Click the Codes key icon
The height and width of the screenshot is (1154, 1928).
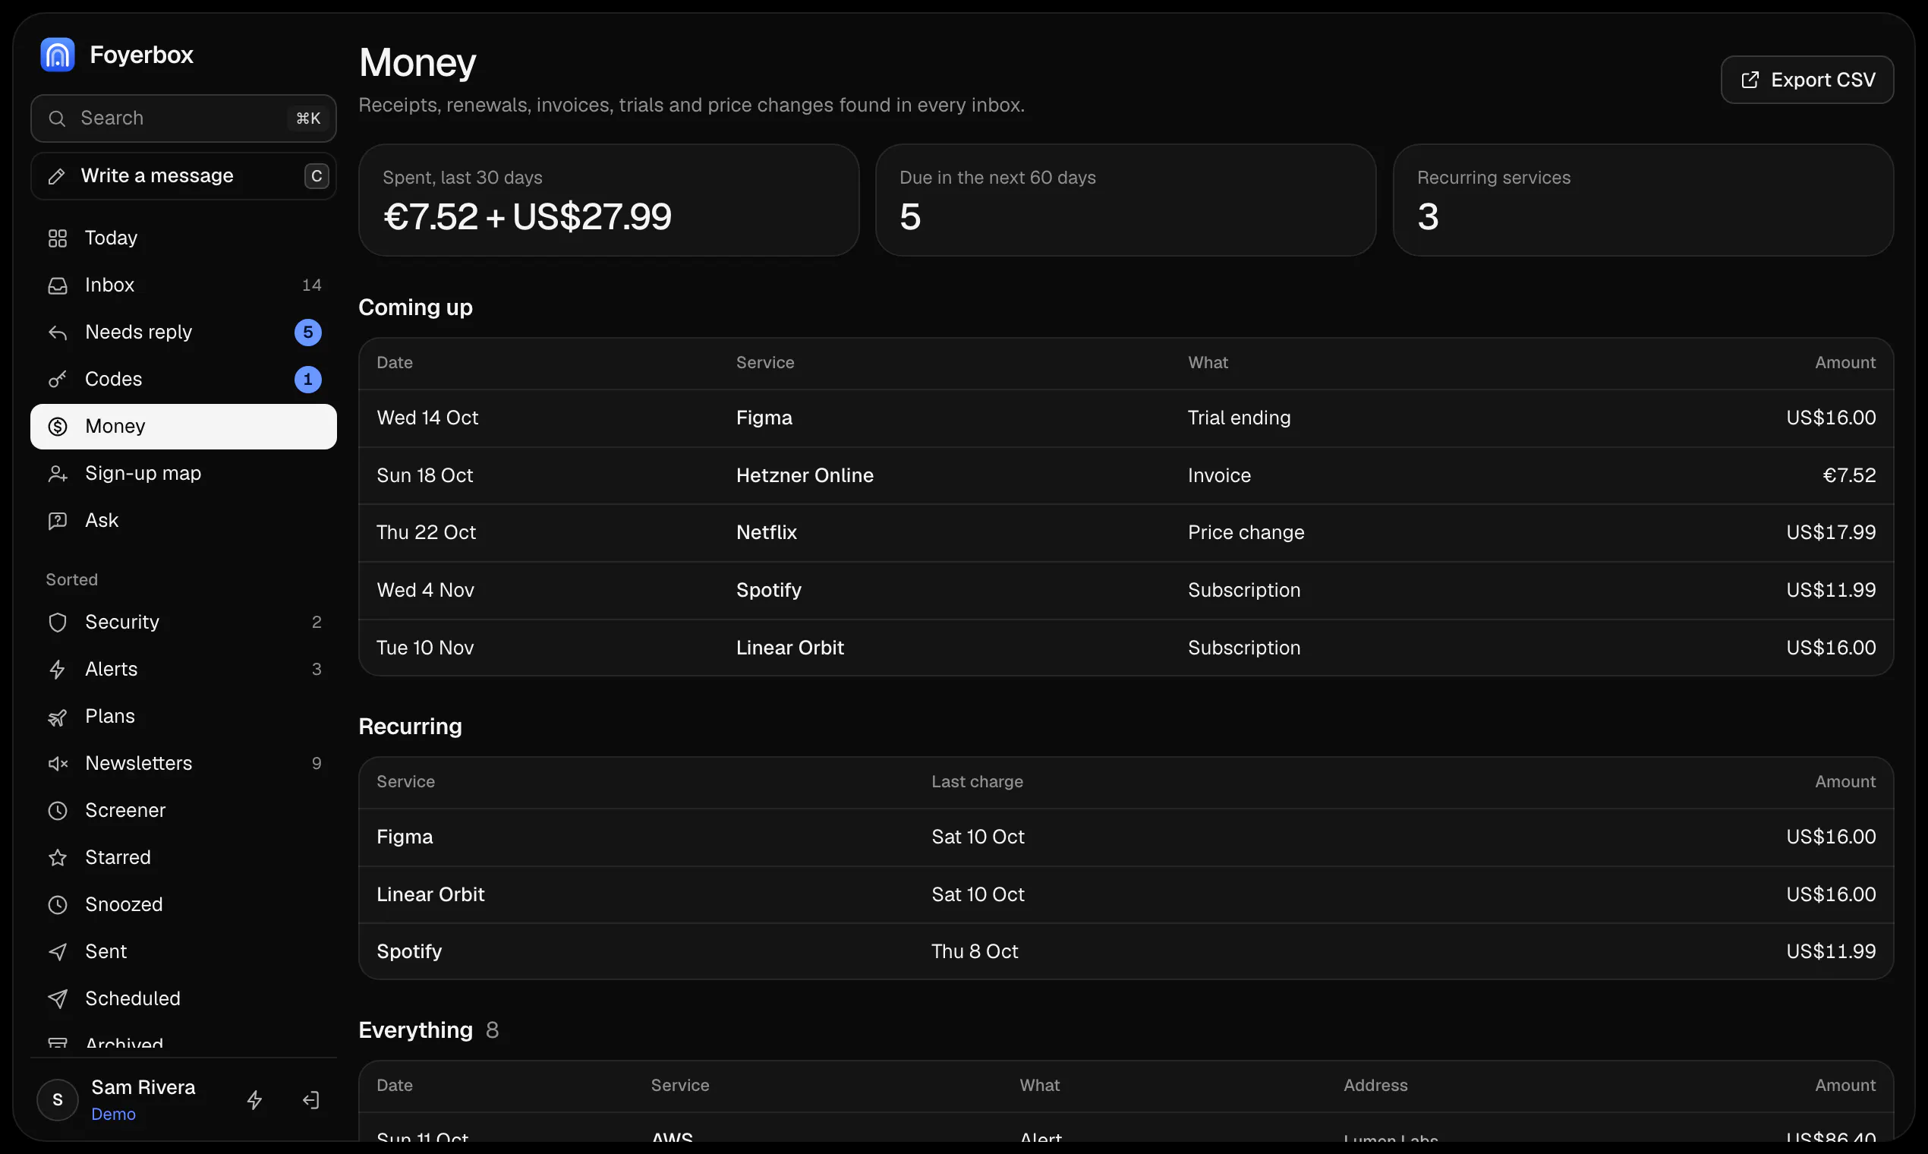[58, 380]
